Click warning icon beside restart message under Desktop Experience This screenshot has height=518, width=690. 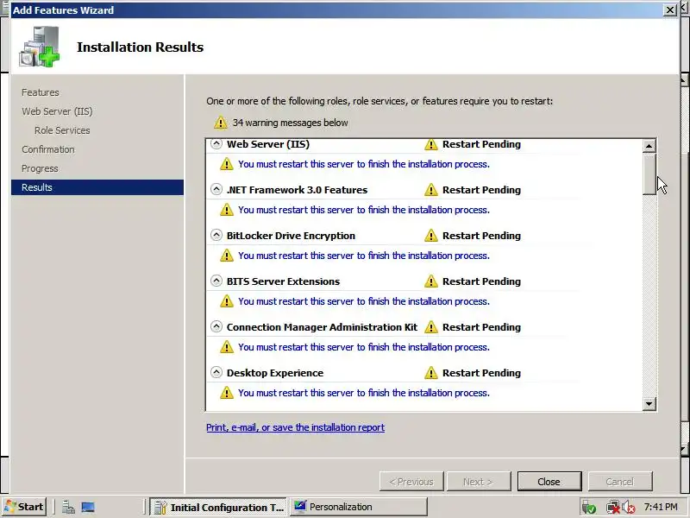[227, 393]
